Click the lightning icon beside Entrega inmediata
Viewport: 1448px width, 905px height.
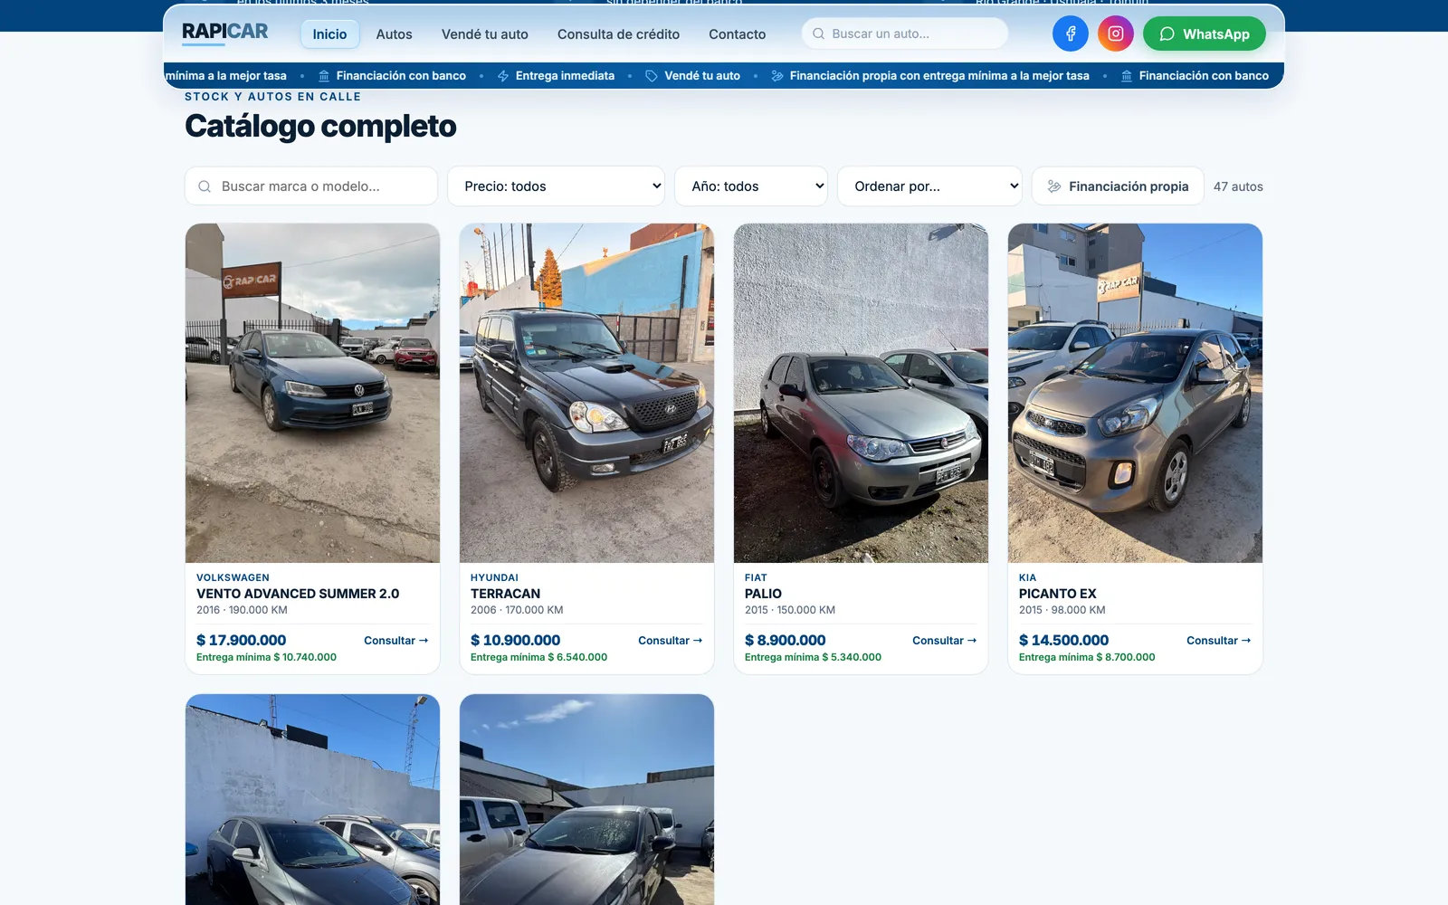tap(503, 76)
